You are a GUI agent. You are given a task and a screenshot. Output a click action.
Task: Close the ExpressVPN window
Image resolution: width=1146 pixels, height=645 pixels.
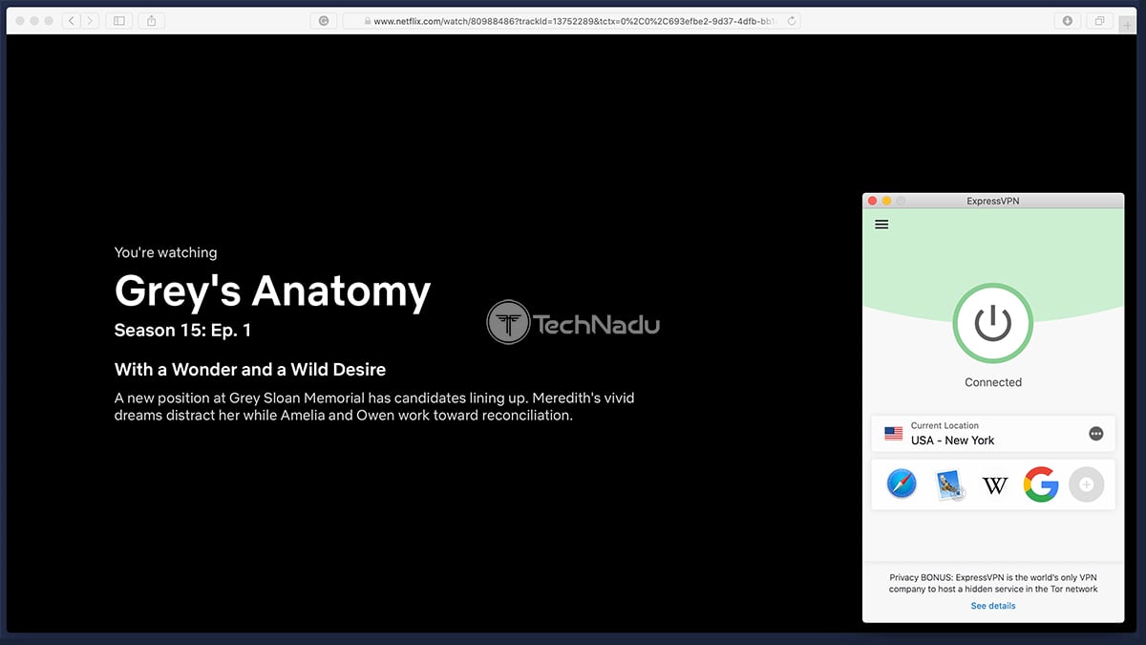click(871, 201)
